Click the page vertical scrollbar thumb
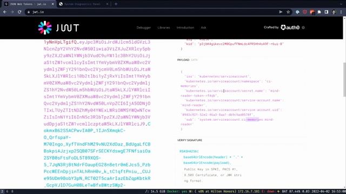346x194 pixels. pos(344,79)
